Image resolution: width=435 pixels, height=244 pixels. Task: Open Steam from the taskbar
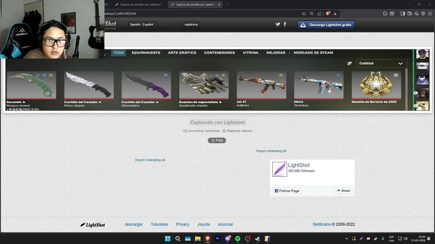[258, 239]
